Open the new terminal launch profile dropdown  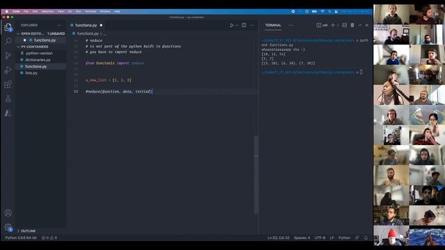[338, 25]
